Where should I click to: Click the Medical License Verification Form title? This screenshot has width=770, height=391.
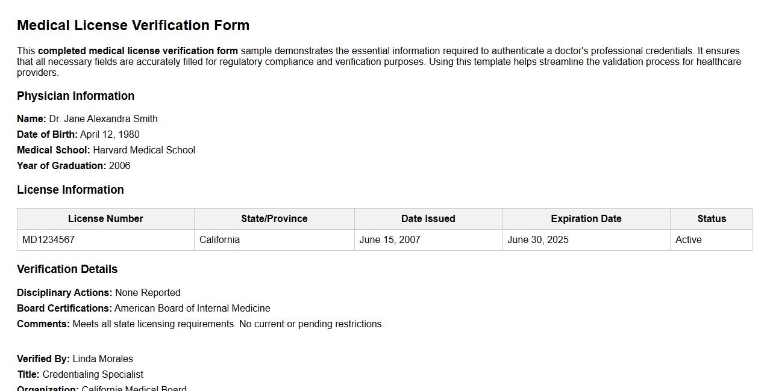pos(133,25)
